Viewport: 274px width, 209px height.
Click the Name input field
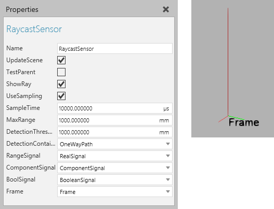click(x=115, y=48)
